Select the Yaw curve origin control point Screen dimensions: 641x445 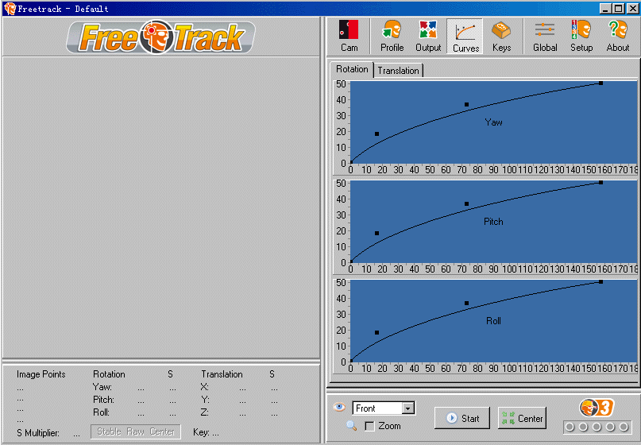coord(351,162)
